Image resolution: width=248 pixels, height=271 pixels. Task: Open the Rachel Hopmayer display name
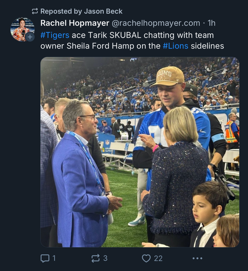click(75, 23)
